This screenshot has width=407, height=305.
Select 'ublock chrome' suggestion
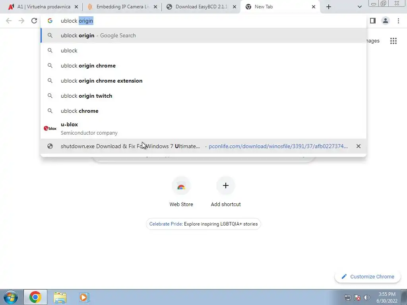click(x=203, y=111)
